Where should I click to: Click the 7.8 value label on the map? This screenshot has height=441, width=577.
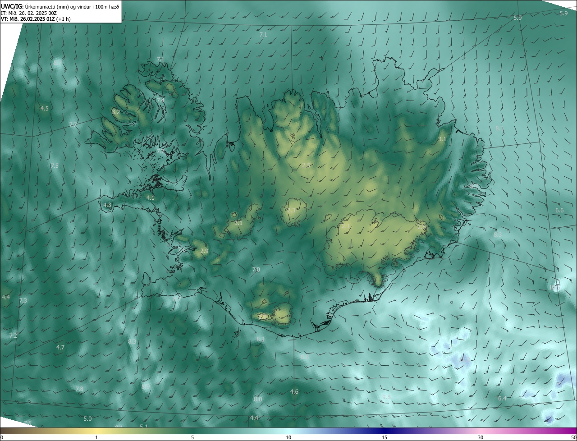(79, 389)
